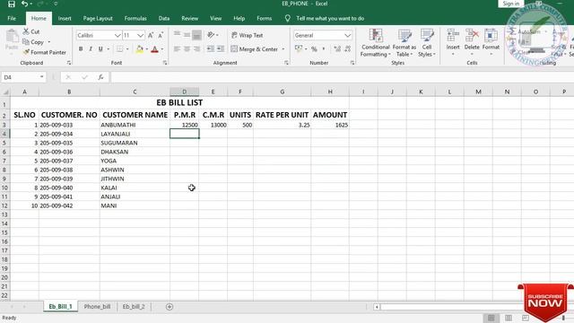Open the General number format dropdown

click(347, 36)
